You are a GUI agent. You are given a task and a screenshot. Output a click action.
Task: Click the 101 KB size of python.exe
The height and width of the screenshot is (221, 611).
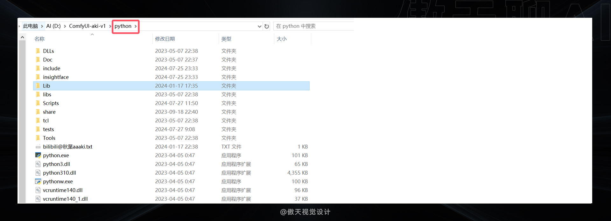[x=300, y=155]
